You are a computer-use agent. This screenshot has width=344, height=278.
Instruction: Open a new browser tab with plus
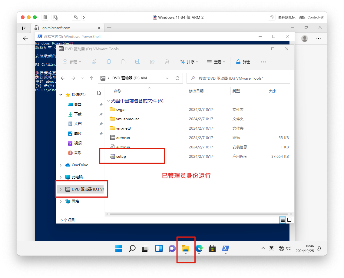109,28
